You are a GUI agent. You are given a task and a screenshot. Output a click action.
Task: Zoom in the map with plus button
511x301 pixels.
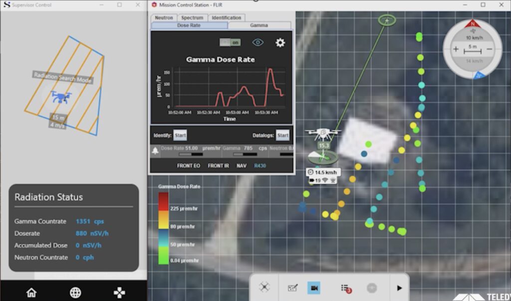tap(456, 49)
